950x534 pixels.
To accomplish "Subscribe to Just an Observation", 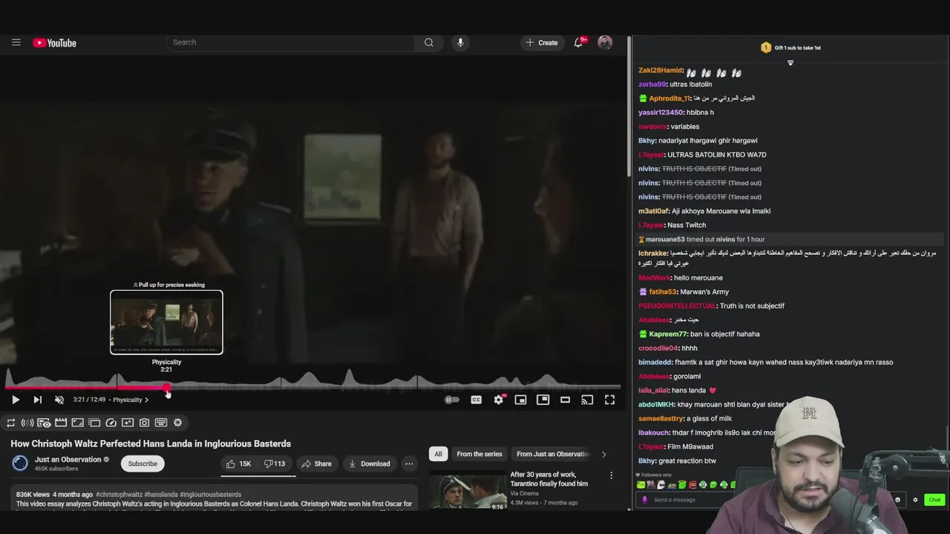I will tap(142, 464).
